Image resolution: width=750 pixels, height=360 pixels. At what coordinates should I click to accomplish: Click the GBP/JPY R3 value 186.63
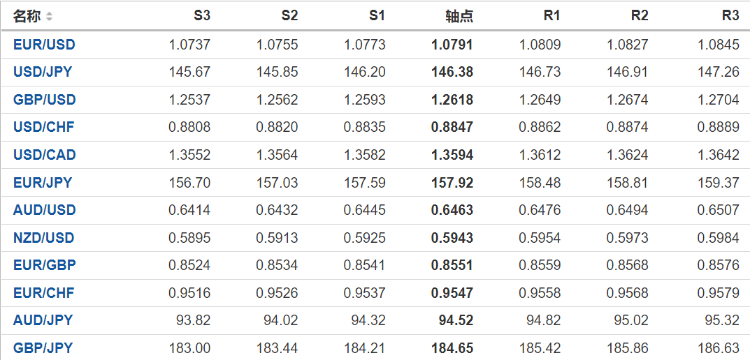pyautogui.click(x=718, y=348)
